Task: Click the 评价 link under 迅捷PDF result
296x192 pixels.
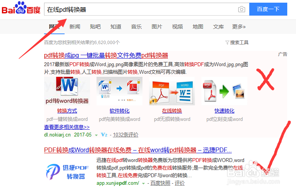Action: [179, 183]
